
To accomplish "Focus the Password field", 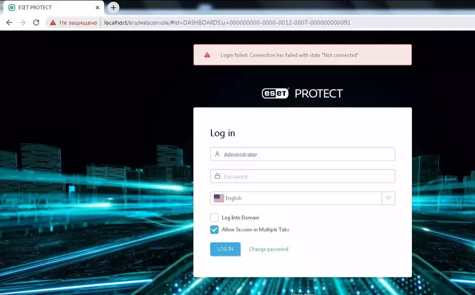I will coord(302,176).
